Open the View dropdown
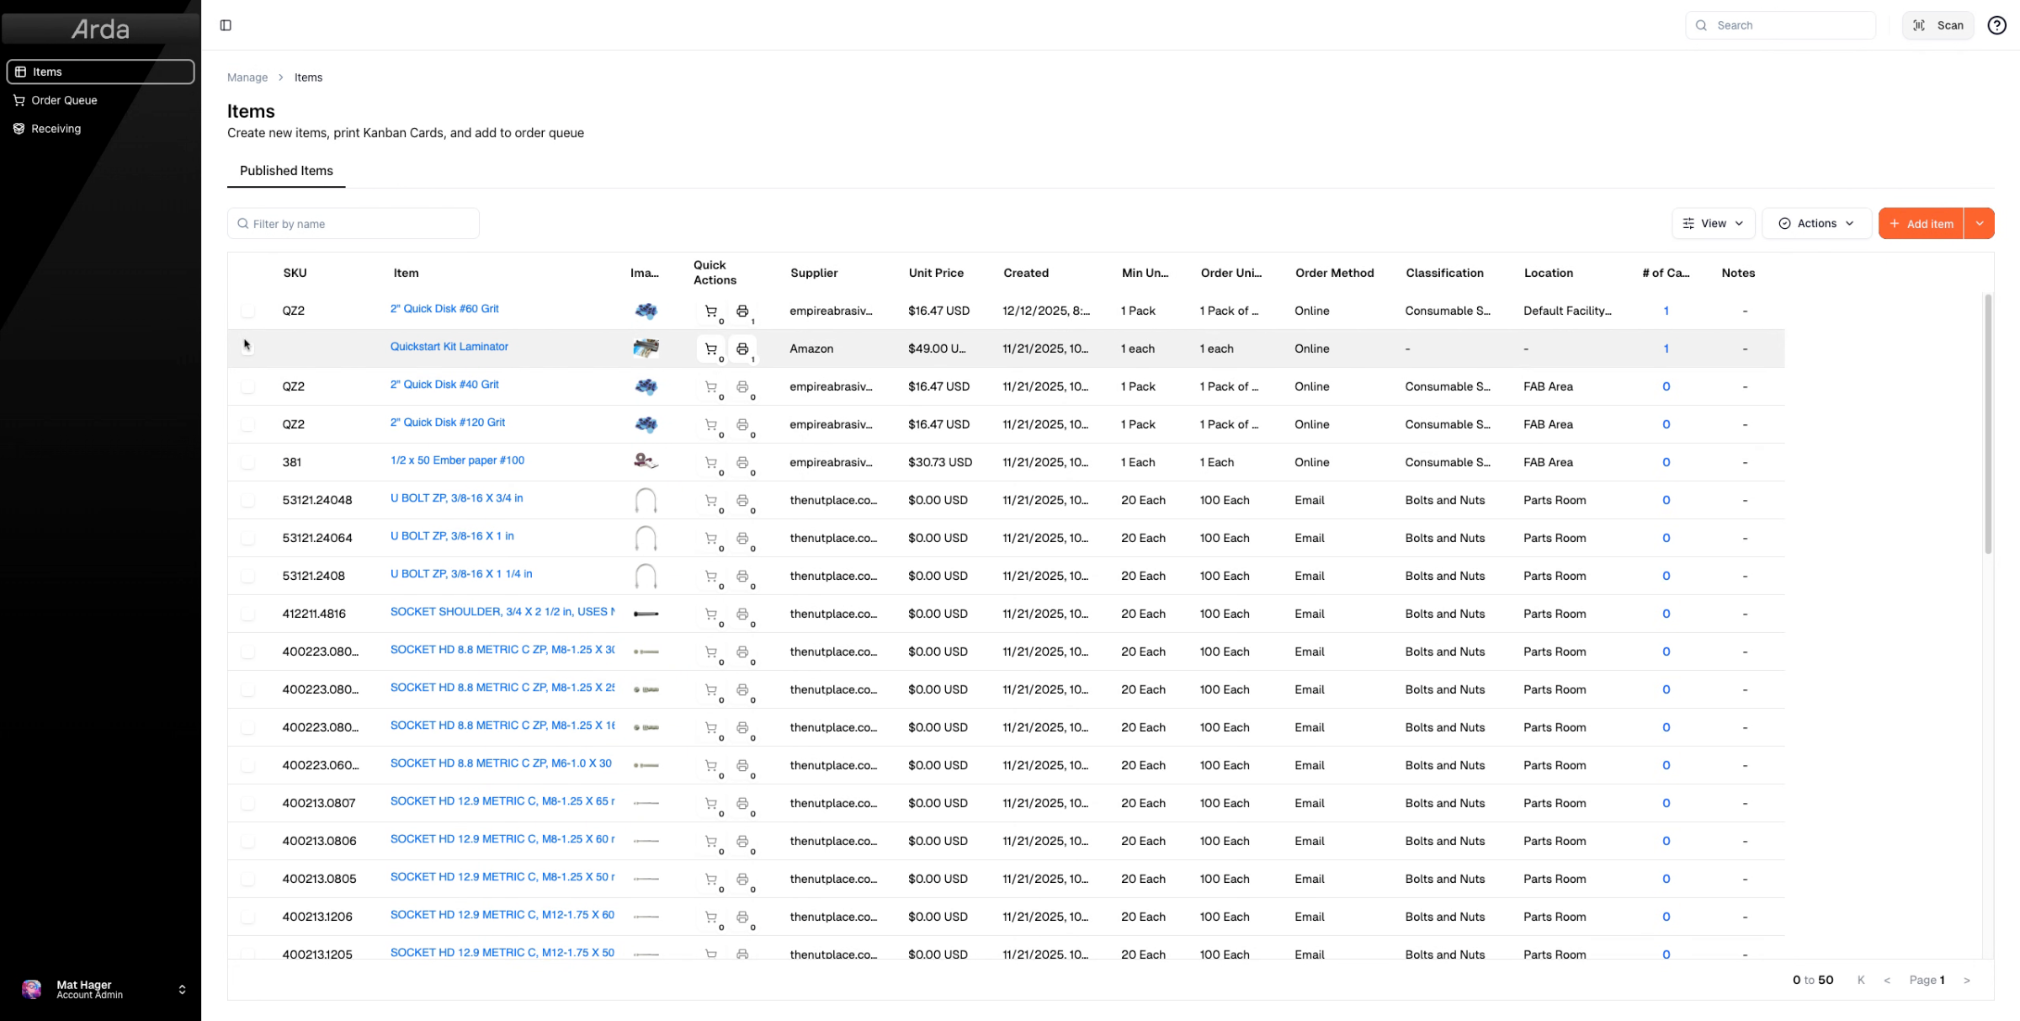 point(1713,223)
